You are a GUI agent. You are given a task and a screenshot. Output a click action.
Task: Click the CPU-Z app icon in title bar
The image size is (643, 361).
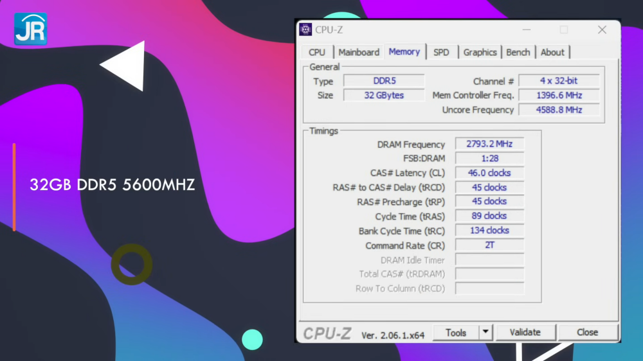305,30
